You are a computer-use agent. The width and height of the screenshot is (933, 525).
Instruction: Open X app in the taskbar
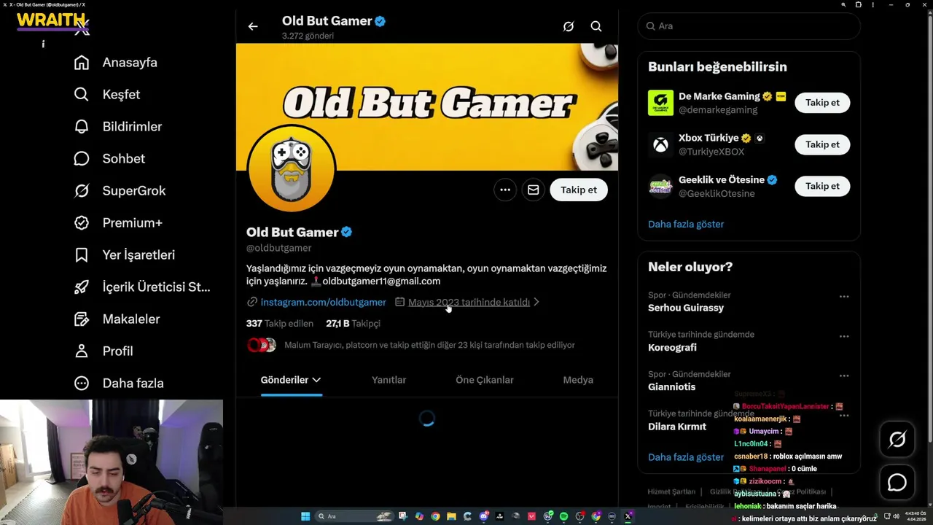click(628, 516)
